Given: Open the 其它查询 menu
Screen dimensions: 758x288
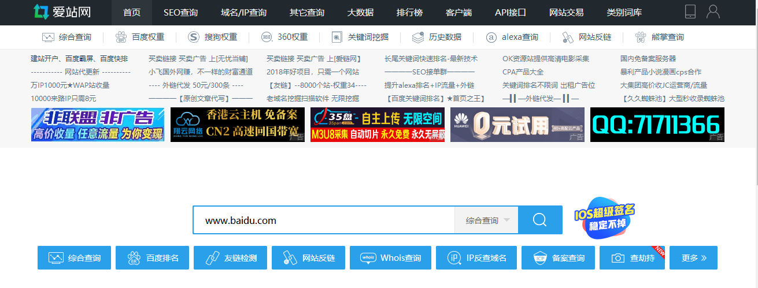Looking at the screenshot, I should (x=306, y=13).
